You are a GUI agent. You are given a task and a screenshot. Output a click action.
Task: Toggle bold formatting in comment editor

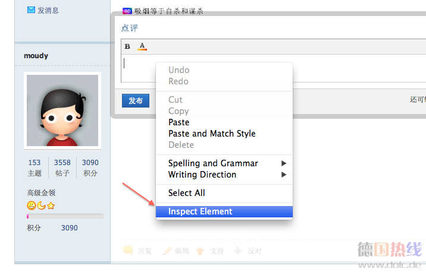(127, 46)
